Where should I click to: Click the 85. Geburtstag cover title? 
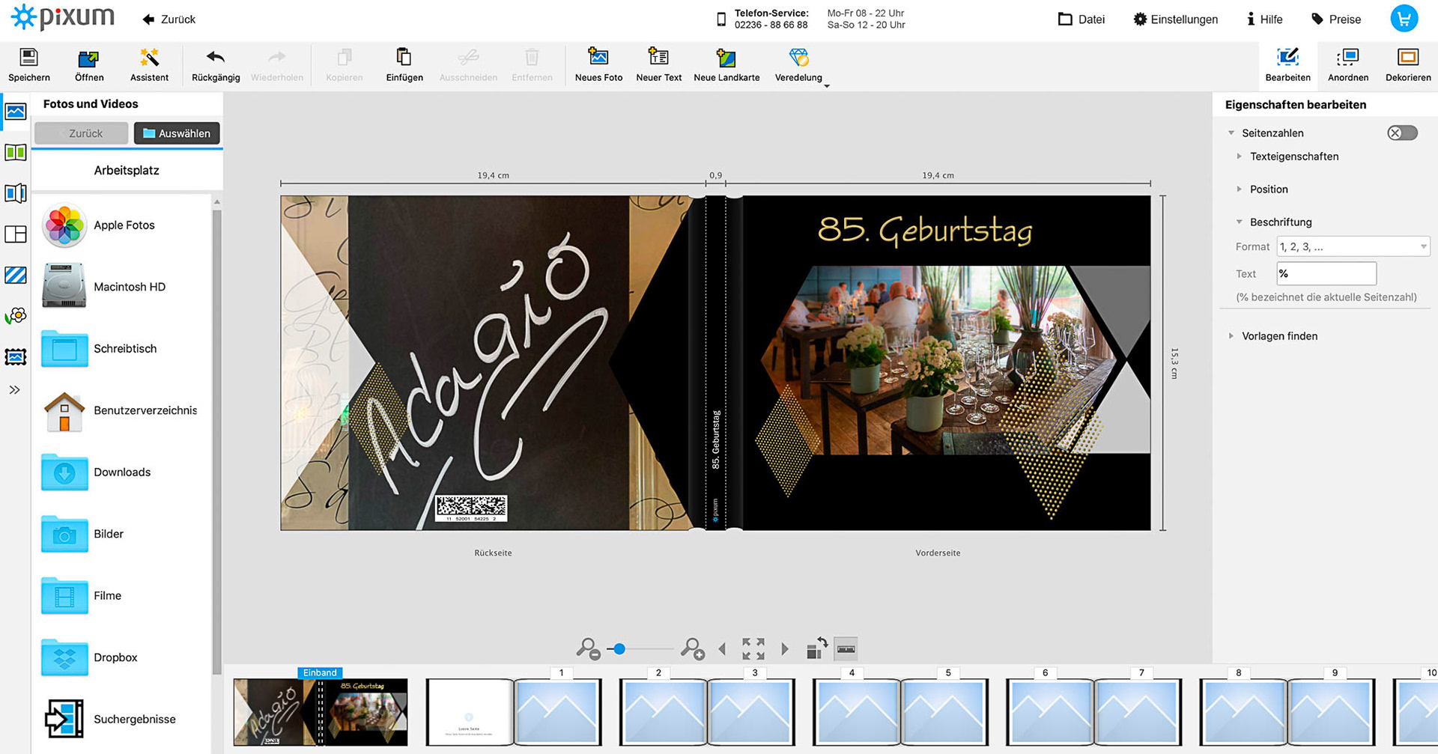pos(924,230)
